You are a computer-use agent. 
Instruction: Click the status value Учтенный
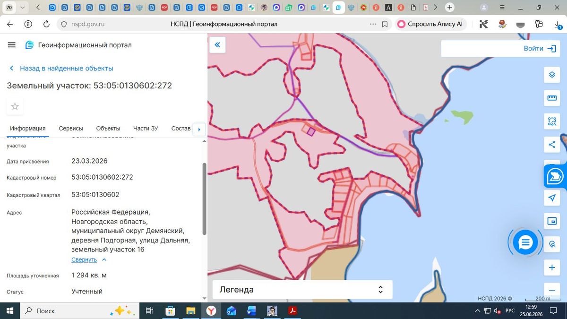[87, 291]
